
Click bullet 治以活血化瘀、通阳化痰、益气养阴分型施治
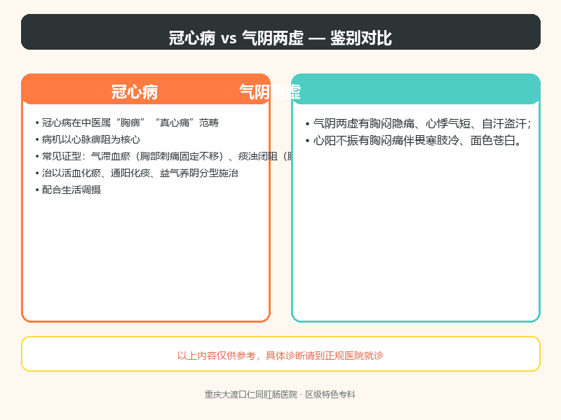tap(137, 173)
